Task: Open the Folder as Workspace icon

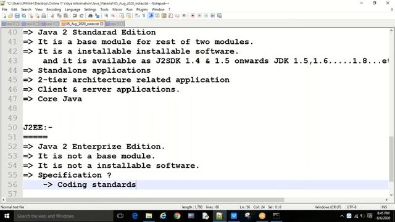Action: [x=177, y=15]
